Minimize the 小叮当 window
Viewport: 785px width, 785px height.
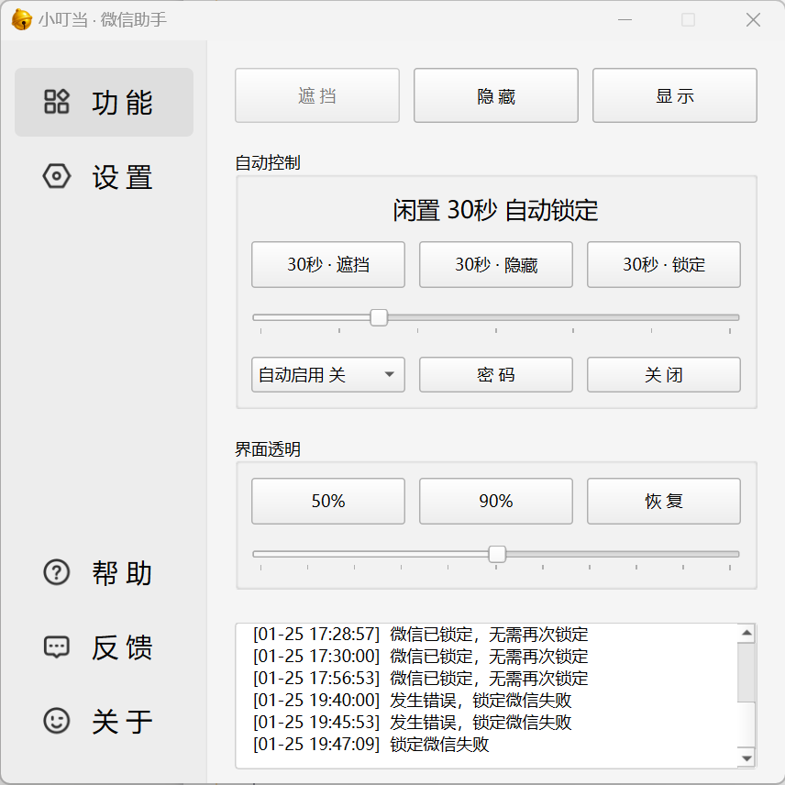point(625,20)
